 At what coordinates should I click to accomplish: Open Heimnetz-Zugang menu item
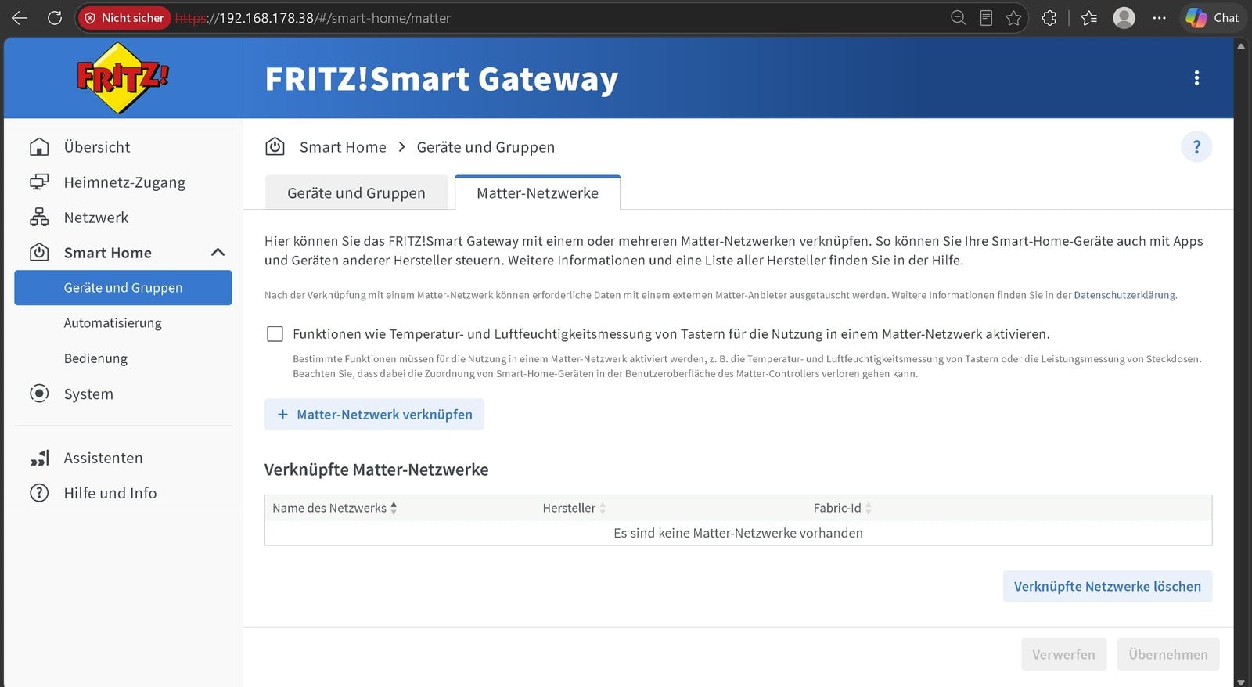click(x=124, y=182)
